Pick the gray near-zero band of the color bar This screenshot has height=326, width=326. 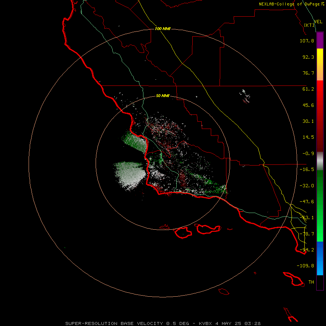pyautogui.click(x=320, y=161)
